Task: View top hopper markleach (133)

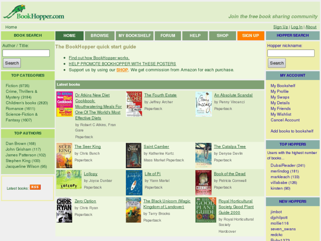Action: [285, 177]
